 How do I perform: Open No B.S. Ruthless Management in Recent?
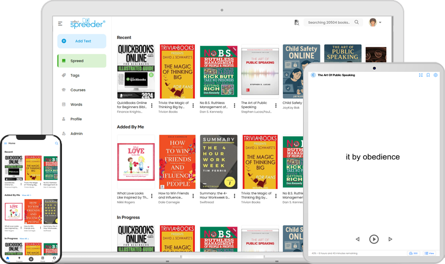click(x=219, y=71)
